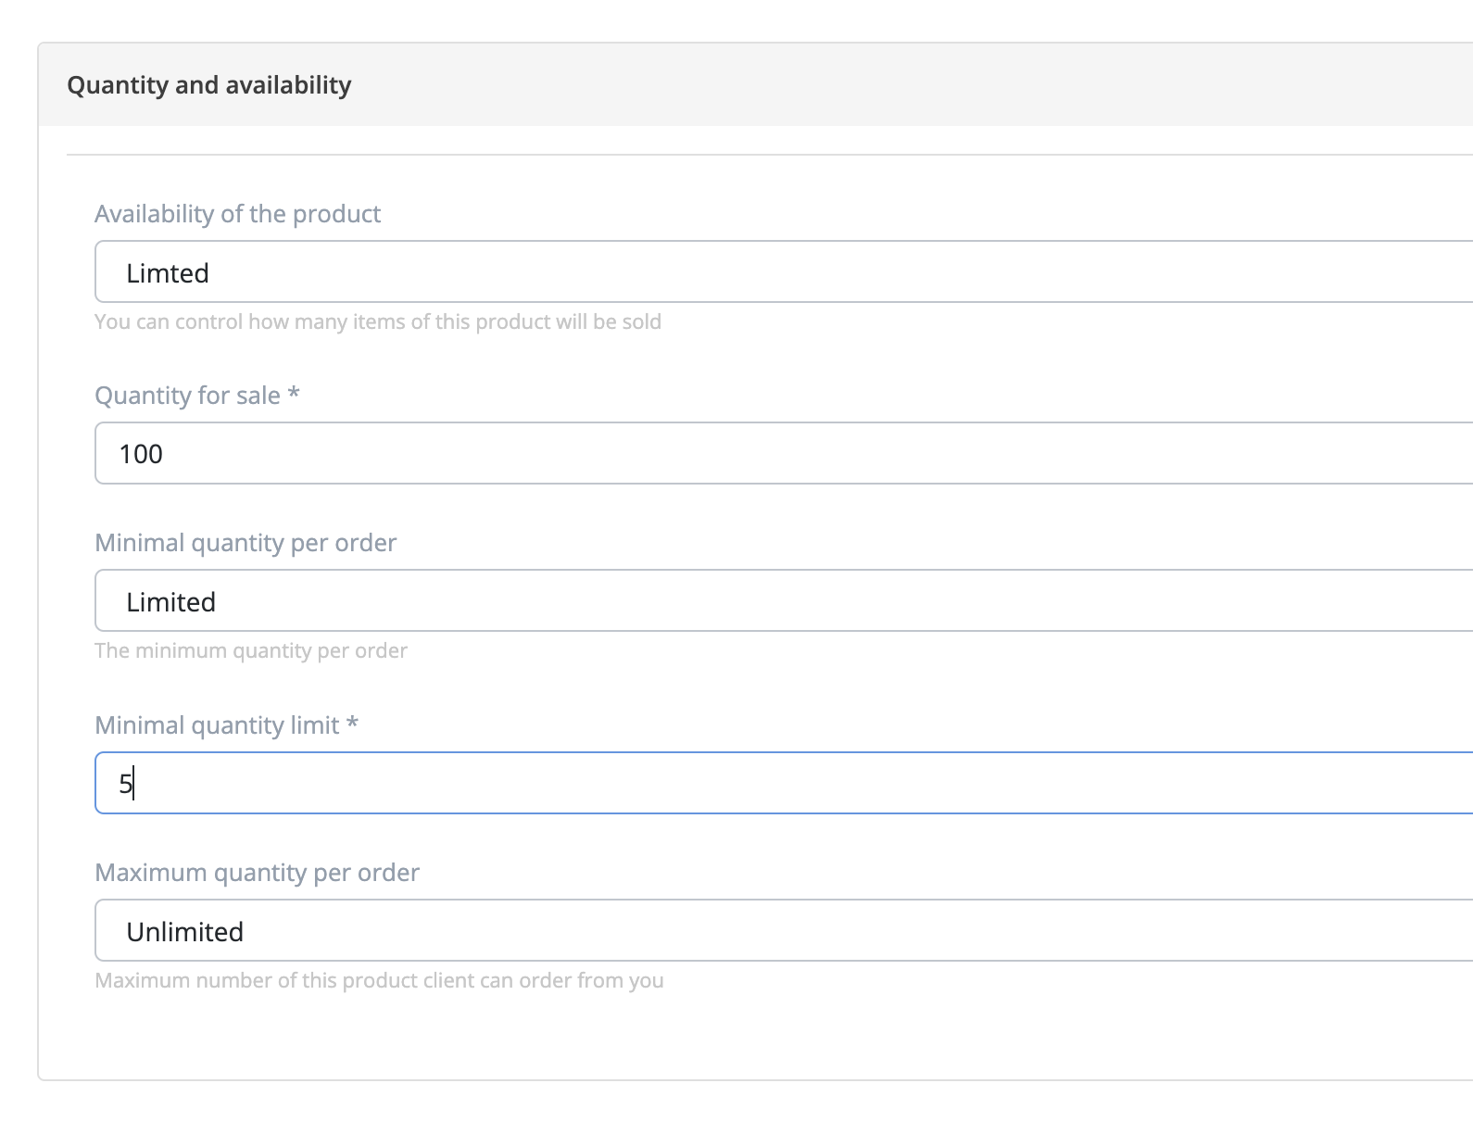
Task: Click the 'Minimal quantity per order' label
Action: (x=245, y=543)
